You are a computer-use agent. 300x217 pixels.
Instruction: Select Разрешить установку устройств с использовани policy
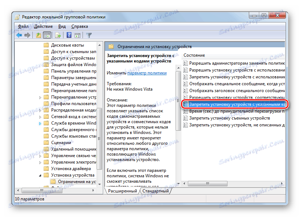click(x=237, y=70)
